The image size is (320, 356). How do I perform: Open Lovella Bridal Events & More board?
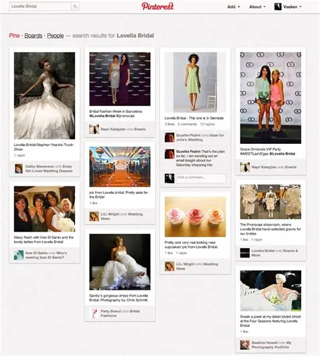[x=275, y=253]
